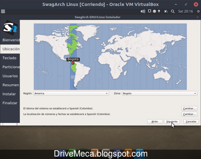Image resolution: width=201 pixels, height=159 pixels.
Task: Click the session icon beside the clock
Action: pos(198,11)
